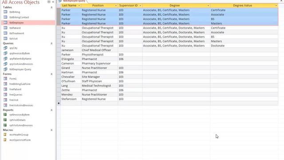
Task: Click the qryPatientsByName query icon
Action: coord(5,59)
